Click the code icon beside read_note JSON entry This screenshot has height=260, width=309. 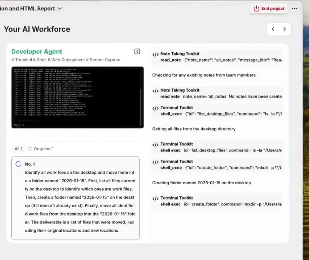155,54
